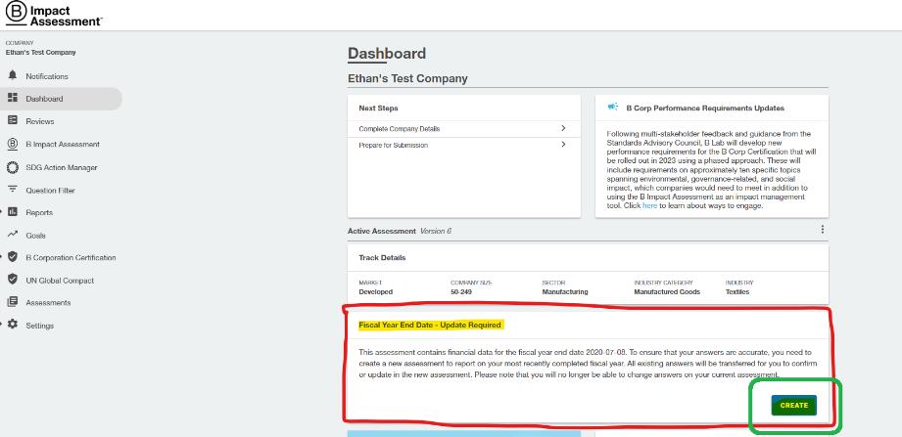Expand the Reports submenu arrow

[2, 212]
